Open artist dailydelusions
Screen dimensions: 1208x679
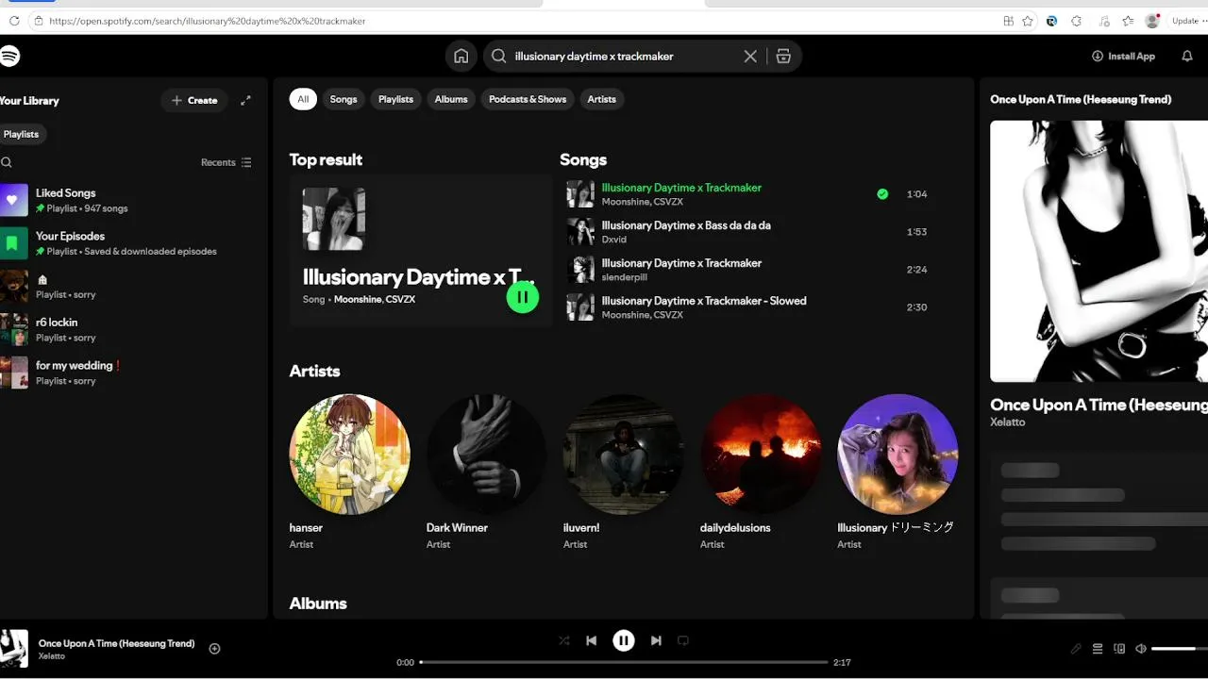760,472
